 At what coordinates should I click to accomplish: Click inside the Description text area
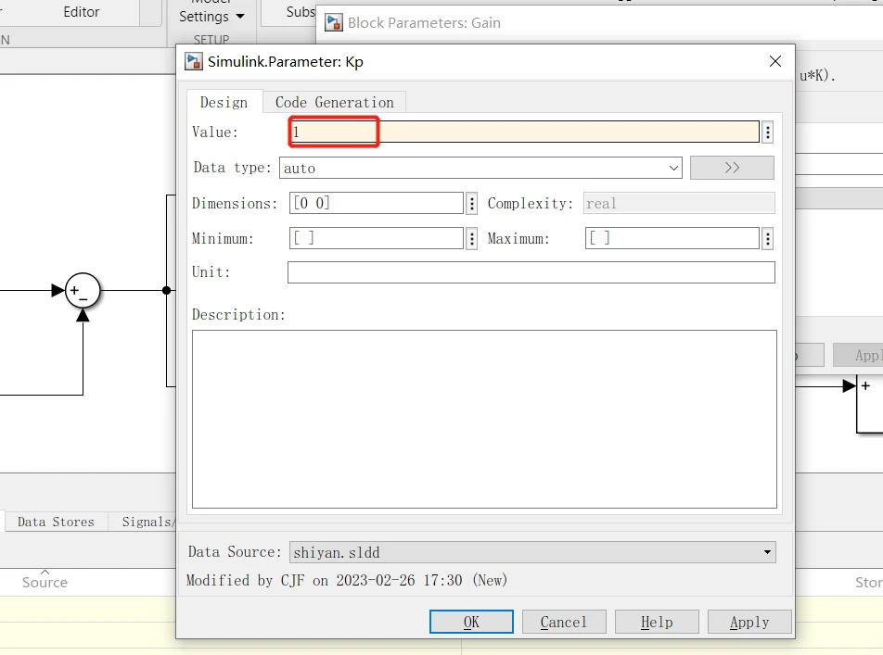point(484,420)
